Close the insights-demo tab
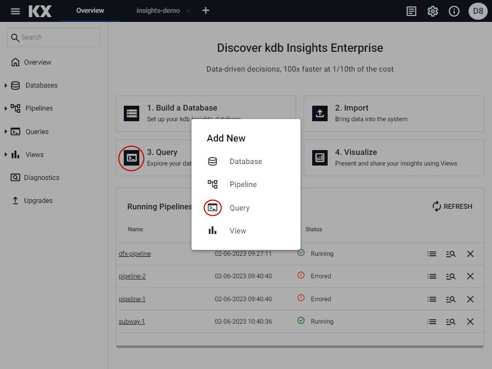The width and height of the screenshot is (492, 369). pos(188,11)
